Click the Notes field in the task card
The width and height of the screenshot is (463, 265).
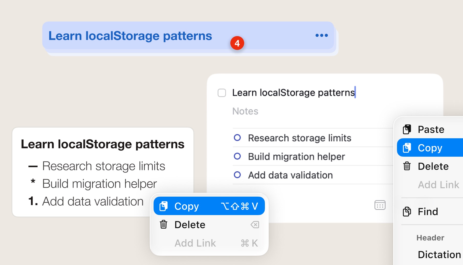pos(245,111)
